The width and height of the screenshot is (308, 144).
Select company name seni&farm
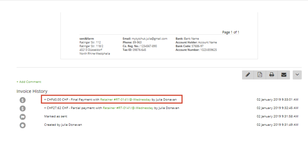click(87, 39)
